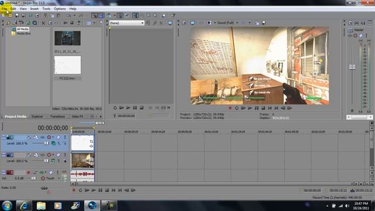Open the Edit menu
Image resolution: width=375 pixels, height=211 pixels.
click(x=13, y=9)
